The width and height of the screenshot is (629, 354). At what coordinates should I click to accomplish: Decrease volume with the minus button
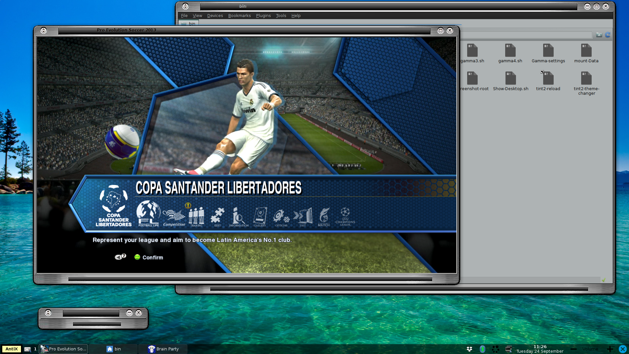click(573, 349)
